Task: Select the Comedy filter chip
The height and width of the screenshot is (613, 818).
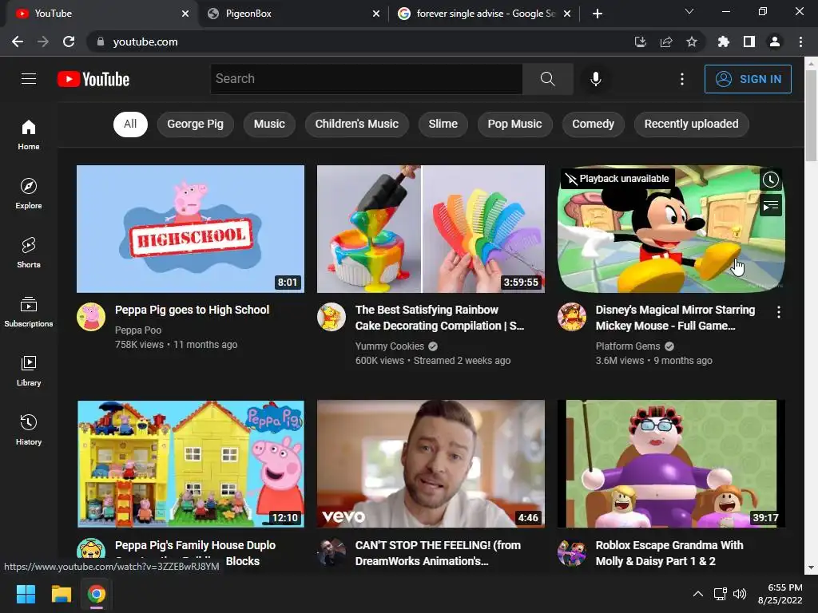Action: pos(594,124)
